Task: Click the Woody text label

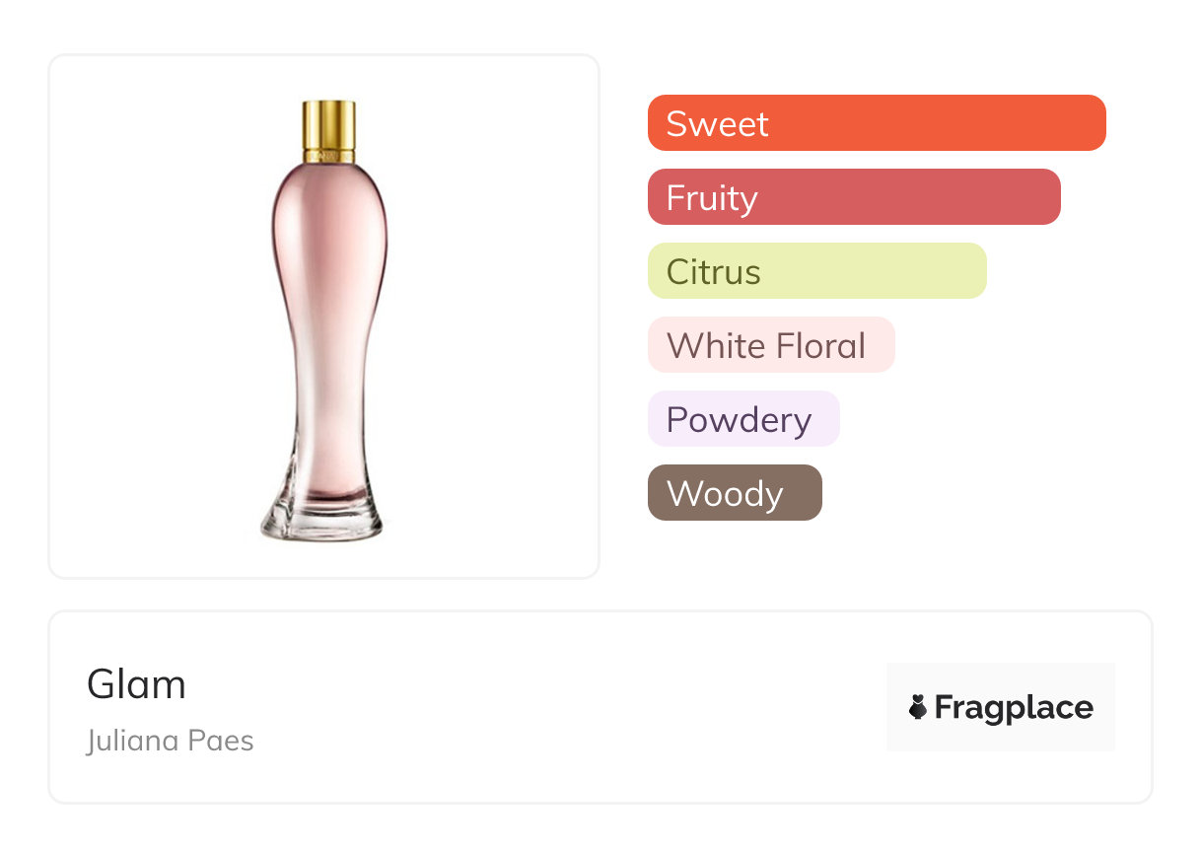Action: 724,493
